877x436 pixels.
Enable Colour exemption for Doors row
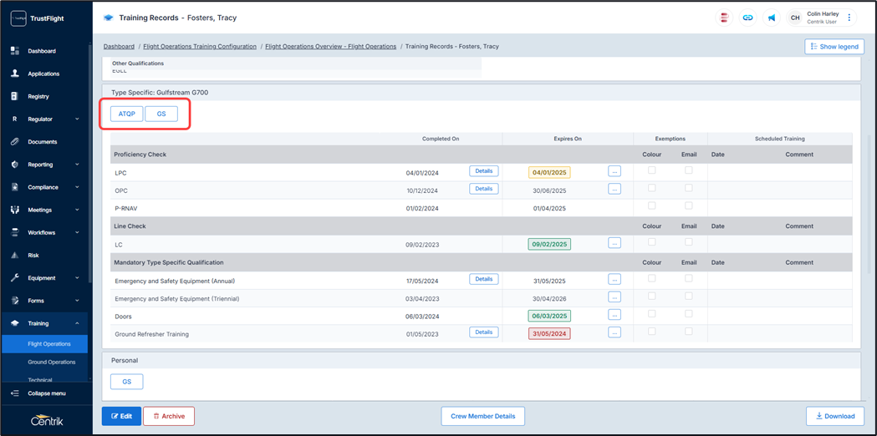[652, 314]
